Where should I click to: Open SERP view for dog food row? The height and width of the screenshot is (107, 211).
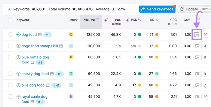(197, 35)
